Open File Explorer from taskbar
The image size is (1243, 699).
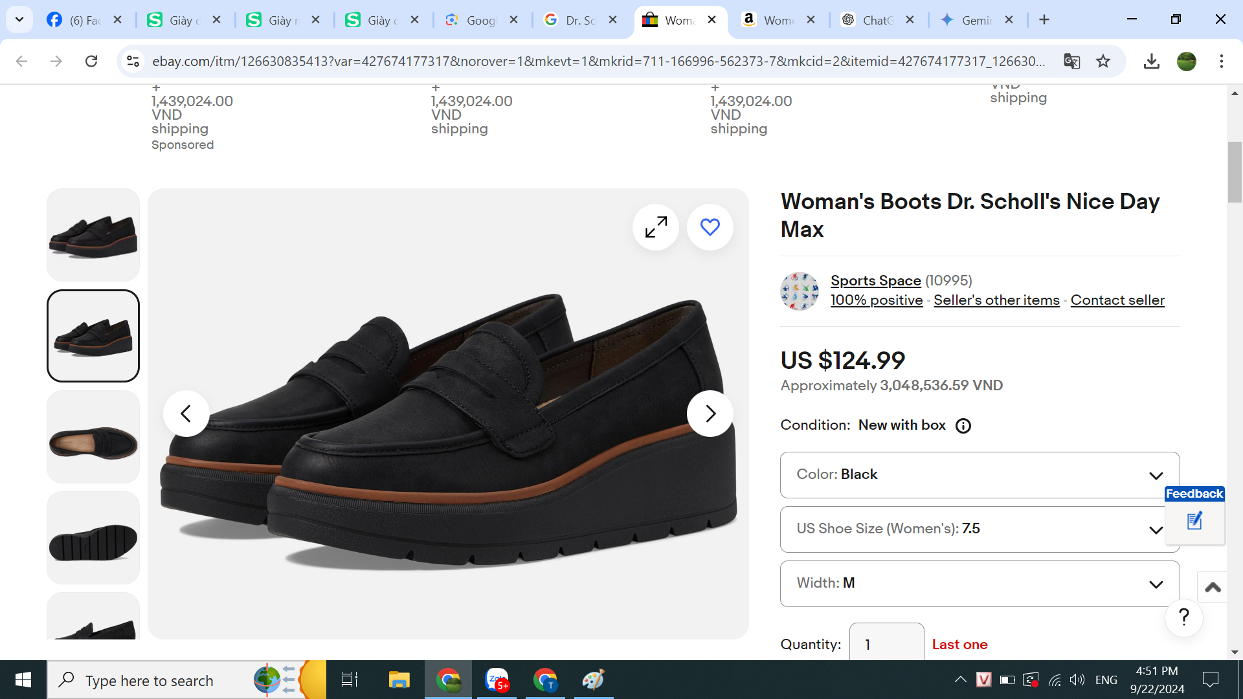pyautogui.click(x=399, y=680)
